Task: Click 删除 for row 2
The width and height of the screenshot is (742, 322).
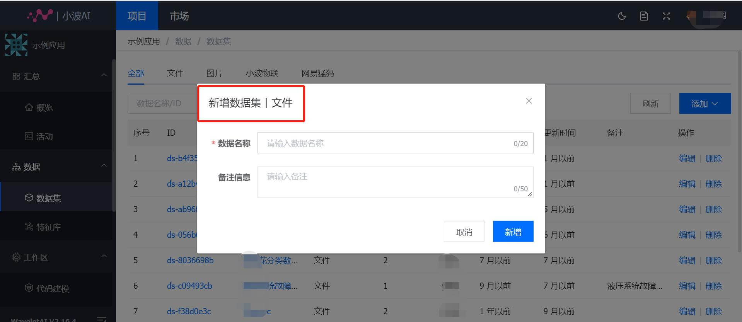Action: (714, 184)
